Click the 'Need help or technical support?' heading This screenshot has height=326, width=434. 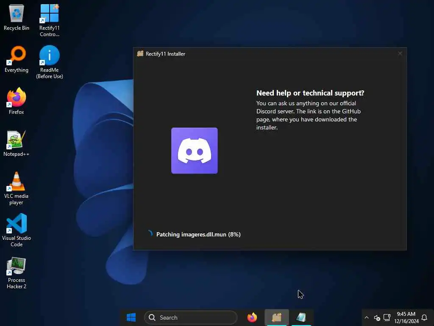click(x=310, y=93)
